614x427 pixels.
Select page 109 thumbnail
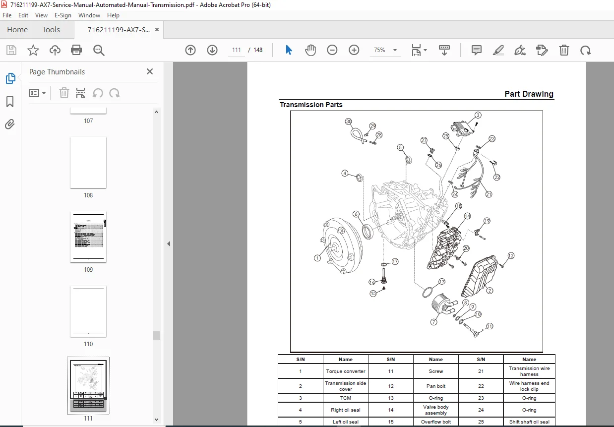88,237
